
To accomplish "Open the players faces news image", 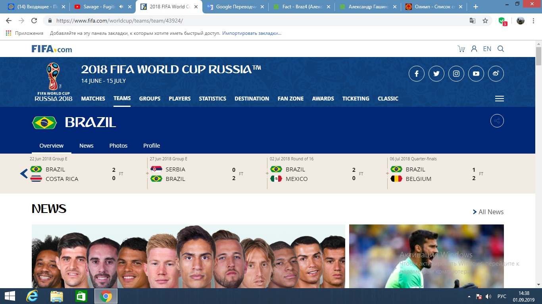I will click(188, 256).
